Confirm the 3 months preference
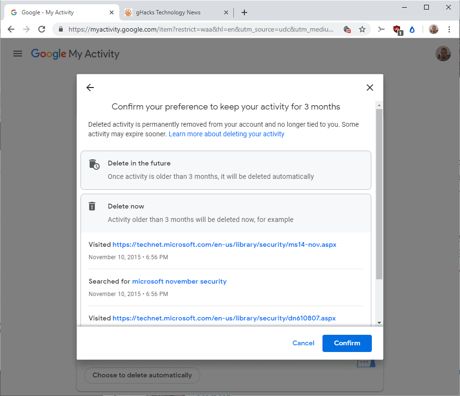Screen dimensions: 460x396 (347, 343)
